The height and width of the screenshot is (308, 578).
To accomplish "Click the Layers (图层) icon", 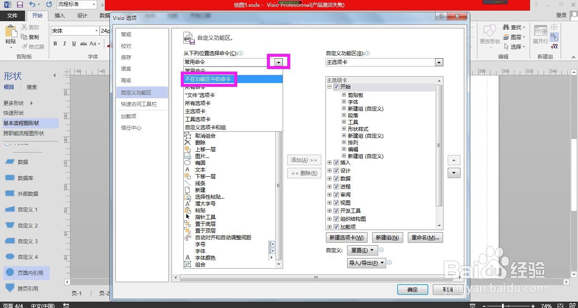I will 506,37.
